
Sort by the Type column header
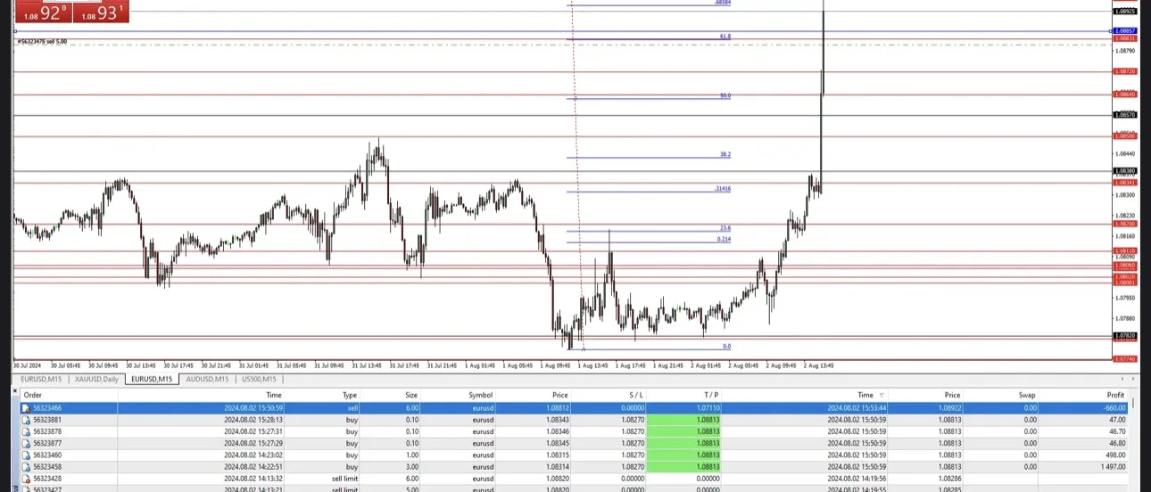point(350,395)
